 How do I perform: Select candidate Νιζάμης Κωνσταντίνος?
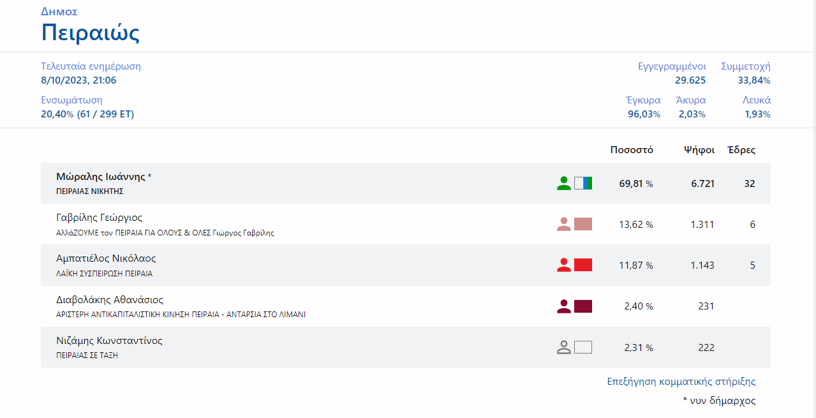(x=109, y=340)
